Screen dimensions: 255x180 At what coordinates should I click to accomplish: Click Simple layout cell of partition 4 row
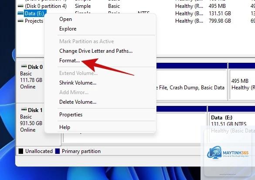(83, 6)
